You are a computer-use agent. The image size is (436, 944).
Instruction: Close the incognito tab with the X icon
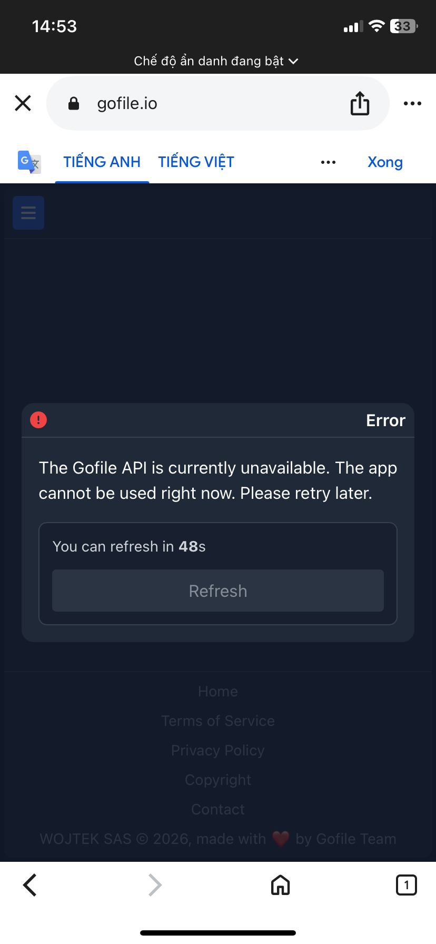pyautogui.click(x=23, y=103)
